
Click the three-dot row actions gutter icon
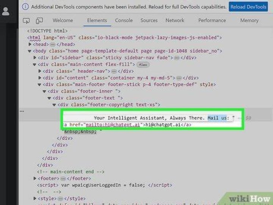point(22,111)
